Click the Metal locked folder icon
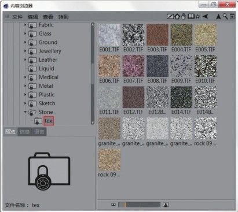Screen dimensions: 238x212 pyautogui.click(x=32, y=86)
